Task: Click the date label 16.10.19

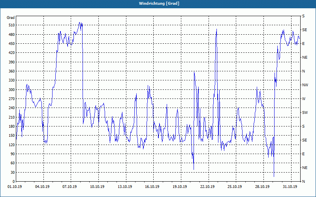Action: pyautogui.click(x=152, y=187)
